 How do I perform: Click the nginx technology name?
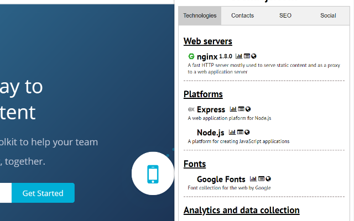point(207,56)
